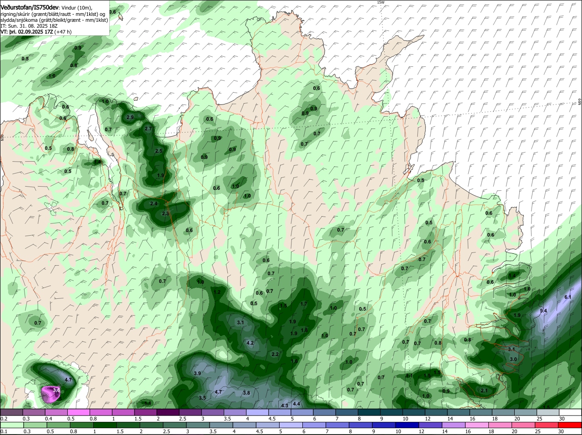Click the 1.7 rainfall value
The width and height of the screenshot is (582, 435).
click(x=304, y=304)
